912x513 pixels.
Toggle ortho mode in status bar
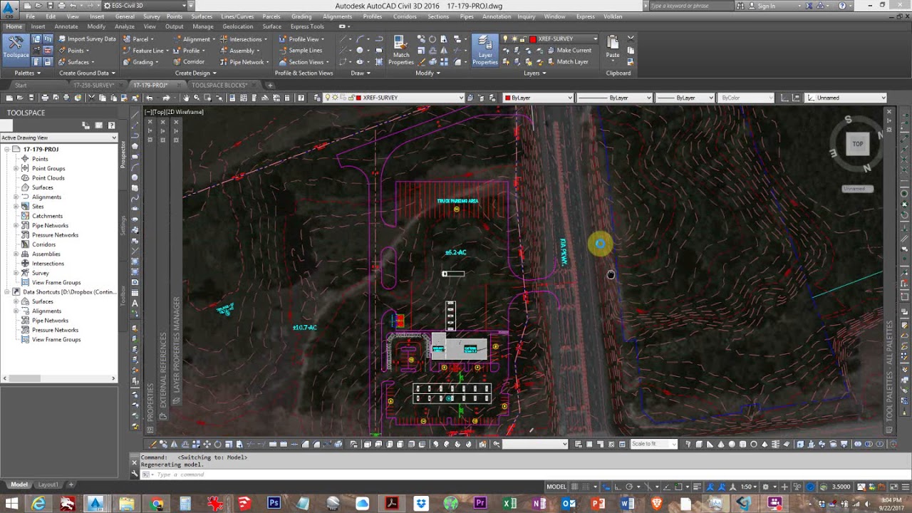617,487
